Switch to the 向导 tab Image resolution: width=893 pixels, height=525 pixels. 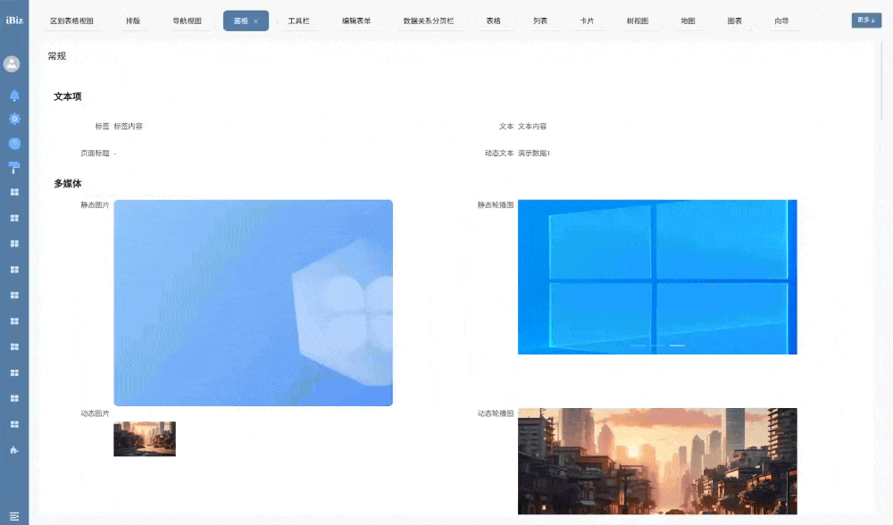pyautogui.click(x=781, y=21)
